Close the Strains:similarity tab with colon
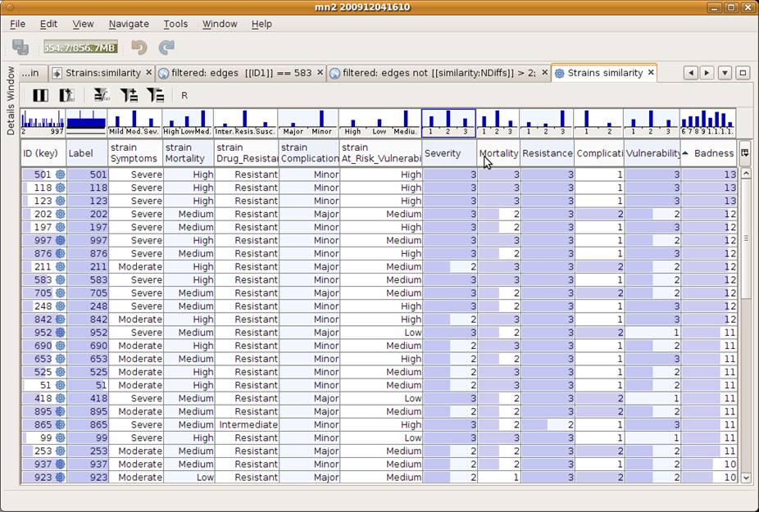 pyautogui.click(x=148, y=73)
